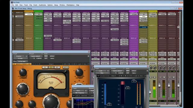Select the GR meter mode in H-Comp
This screenshot has width=193, height=108.
coord(51,67)
